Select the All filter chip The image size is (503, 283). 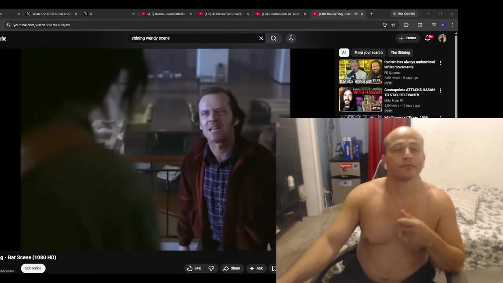click(344, 52)
